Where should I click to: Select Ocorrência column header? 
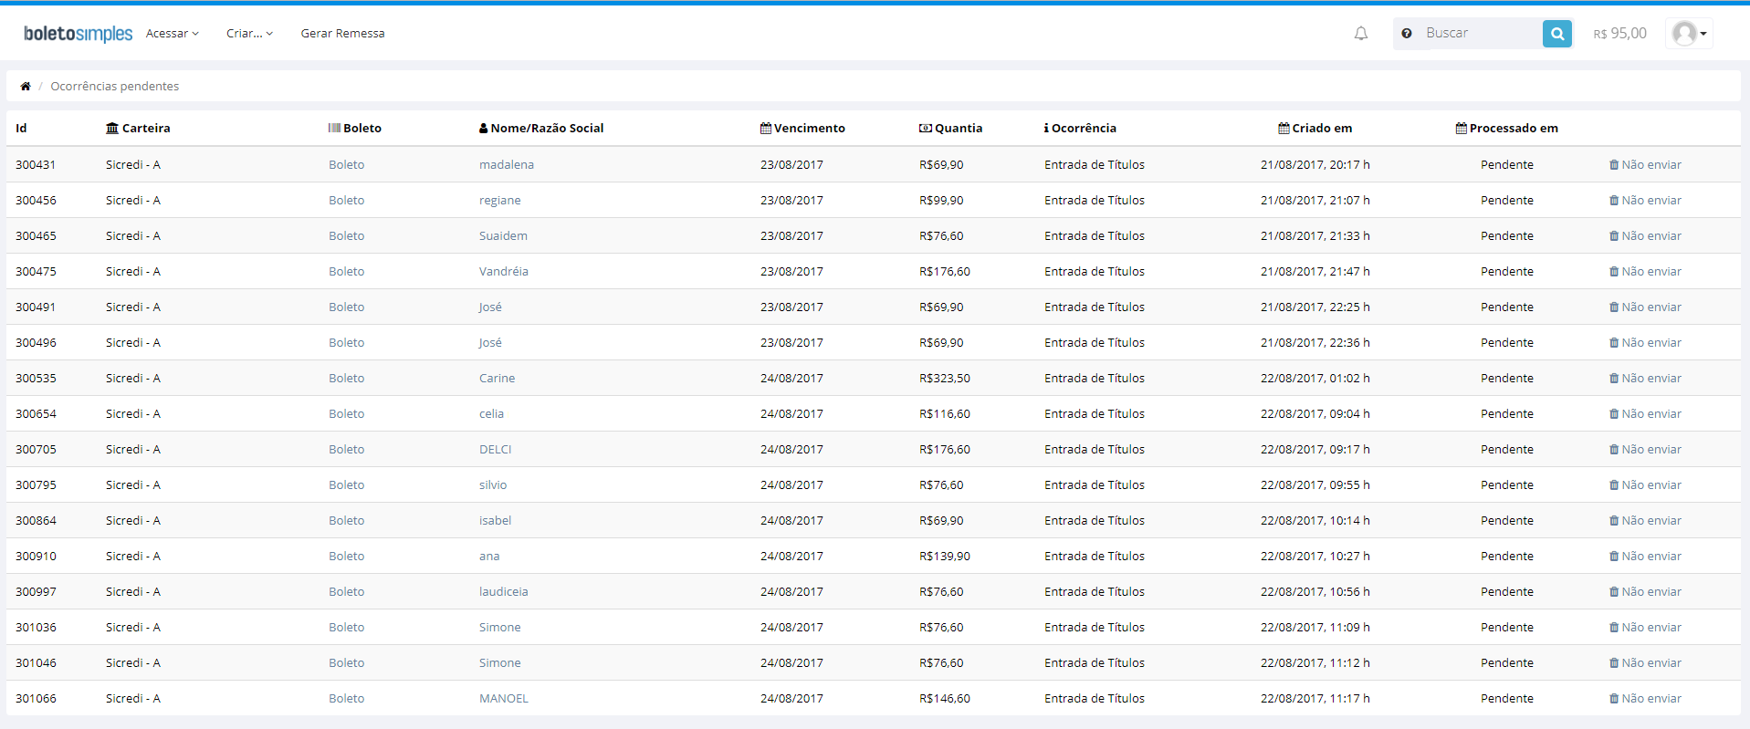coord(1080,129)
